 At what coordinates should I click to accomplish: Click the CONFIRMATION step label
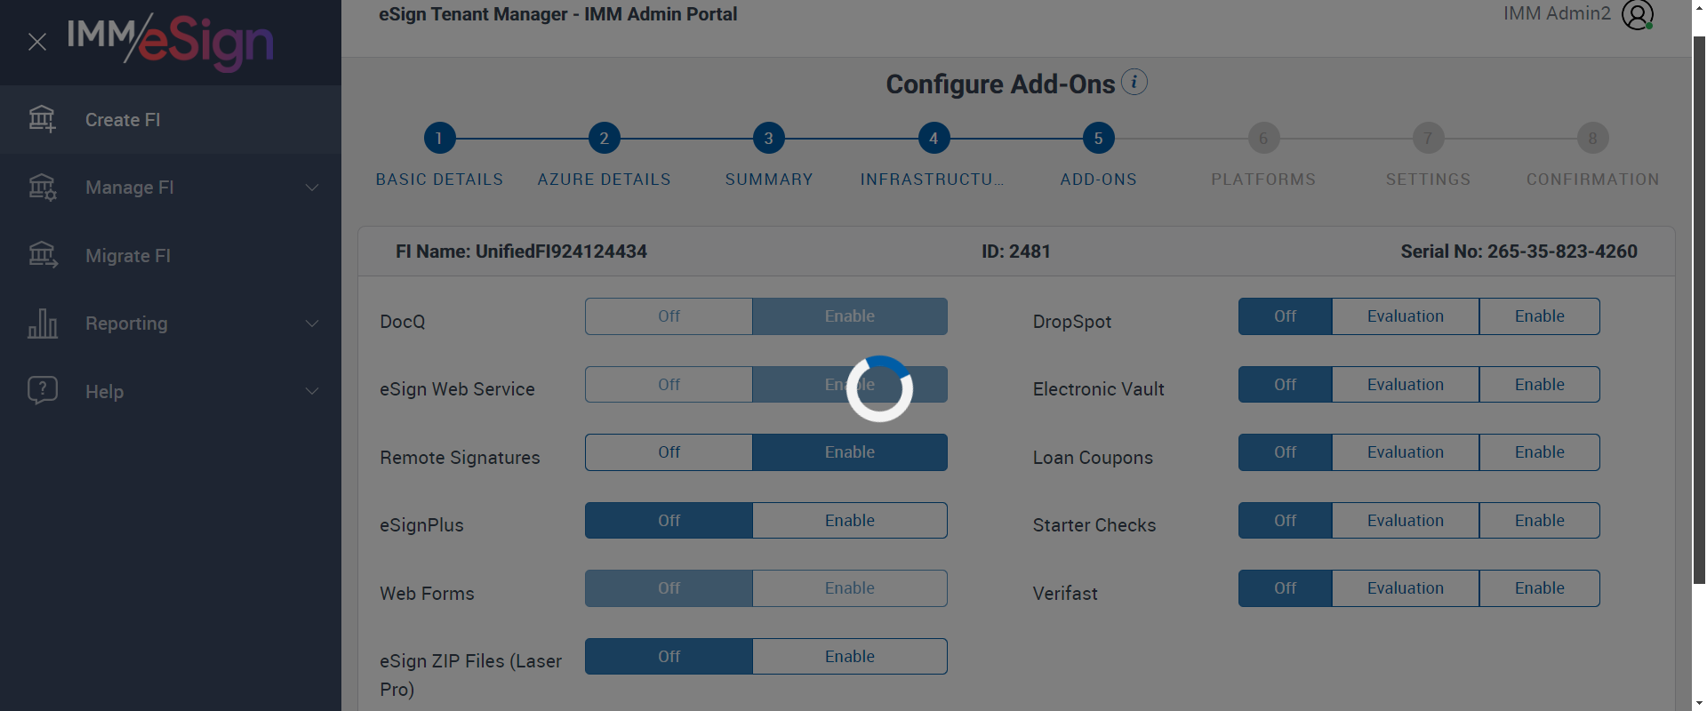tap(1593, 180)
